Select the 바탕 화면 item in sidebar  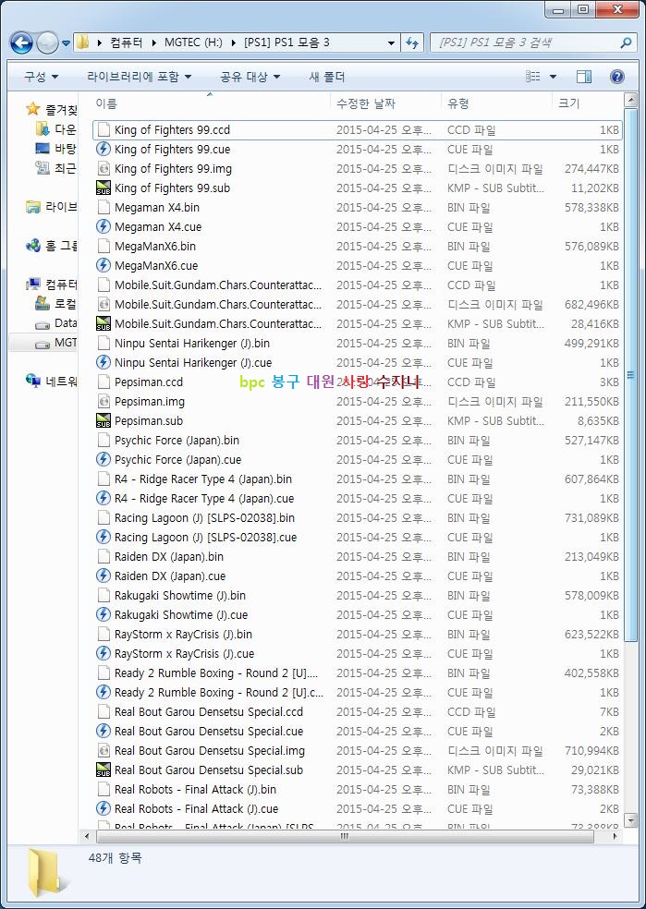(55, 149)
